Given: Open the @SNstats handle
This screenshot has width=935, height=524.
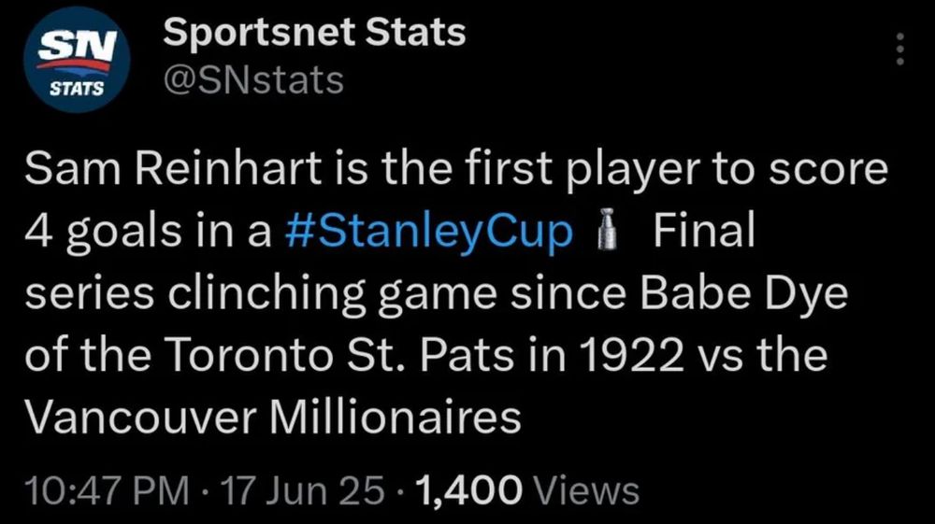Looking at the screenshot, I should tap(253, 79).
